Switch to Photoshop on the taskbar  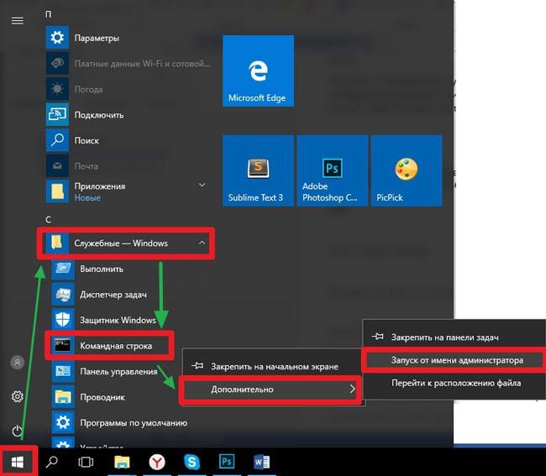tap(227, 462)
